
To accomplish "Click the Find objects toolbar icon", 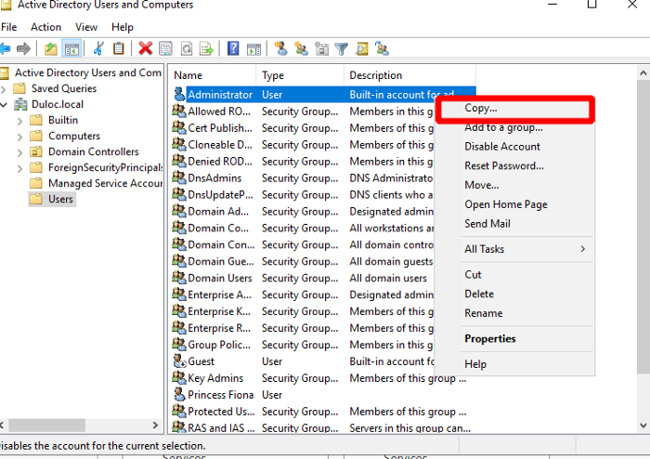I will 361,49.
